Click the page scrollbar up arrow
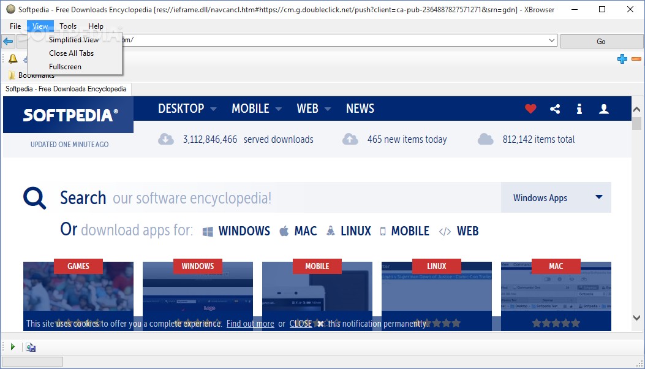The height and width of the screenshot is (369, 645). pos(637,110)
